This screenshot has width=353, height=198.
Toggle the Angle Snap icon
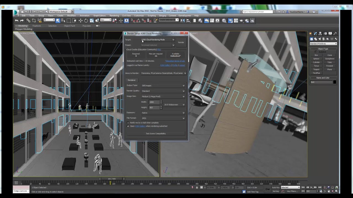(138, 21)
